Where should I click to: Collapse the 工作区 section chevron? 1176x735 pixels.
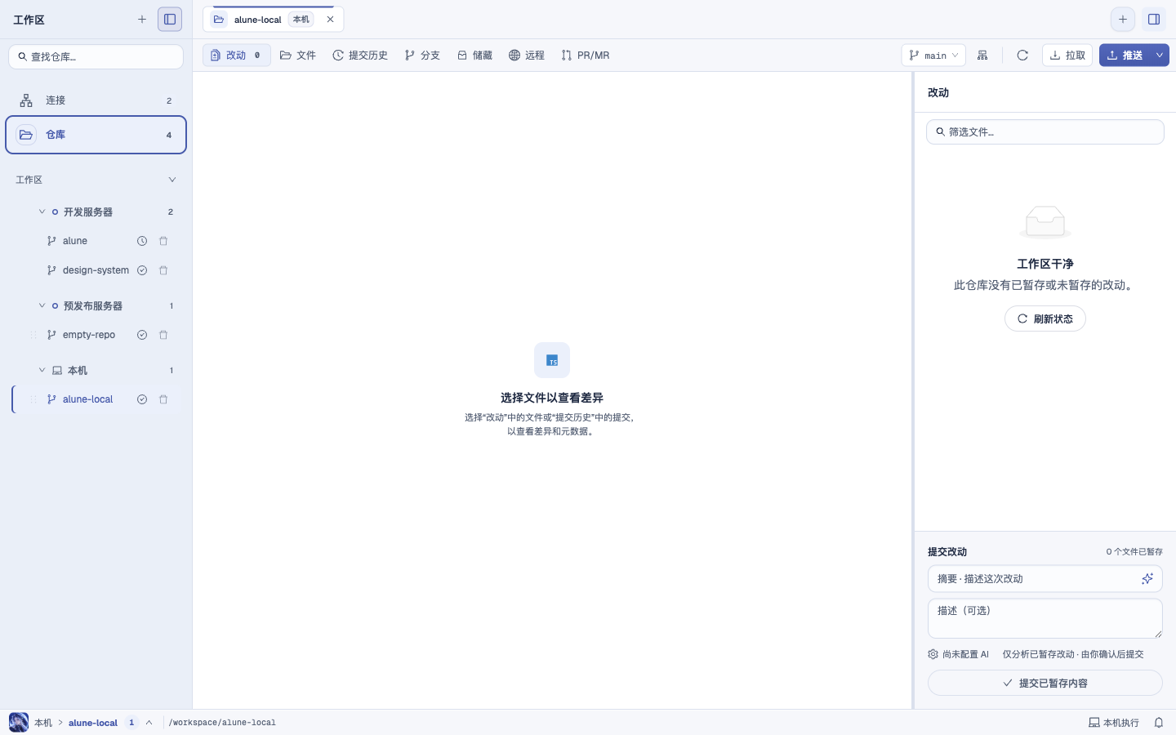pos(171,180)
